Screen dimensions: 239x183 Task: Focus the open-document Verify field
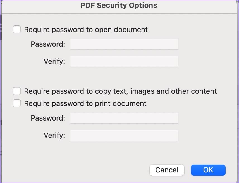(x=124, y=61)
